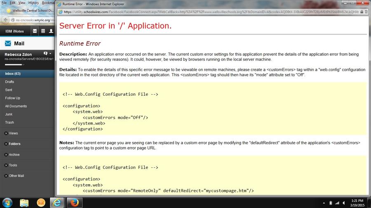Click the chat status icon next to Rebecca Zdon
This screenshot has height=208, width=371.
click(x=45, y=53)
